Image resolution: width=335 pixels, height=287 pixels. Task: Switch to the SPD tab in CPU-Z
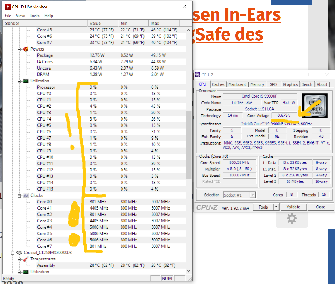(273, 84)
